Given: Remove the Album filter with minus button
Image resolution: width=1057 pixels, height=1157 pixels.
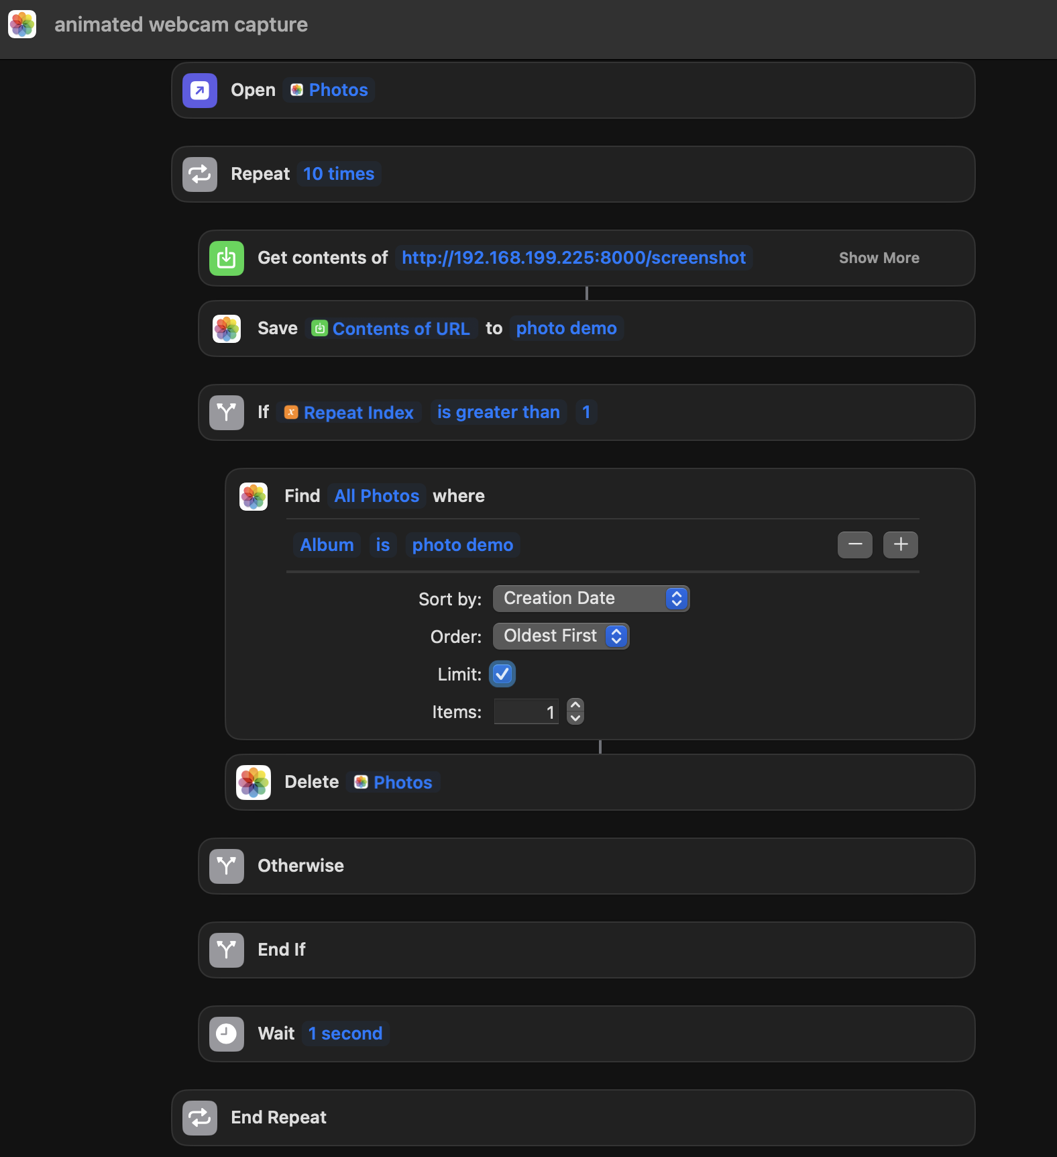Looking at the screenshot, I should click(x=854, y=545).
